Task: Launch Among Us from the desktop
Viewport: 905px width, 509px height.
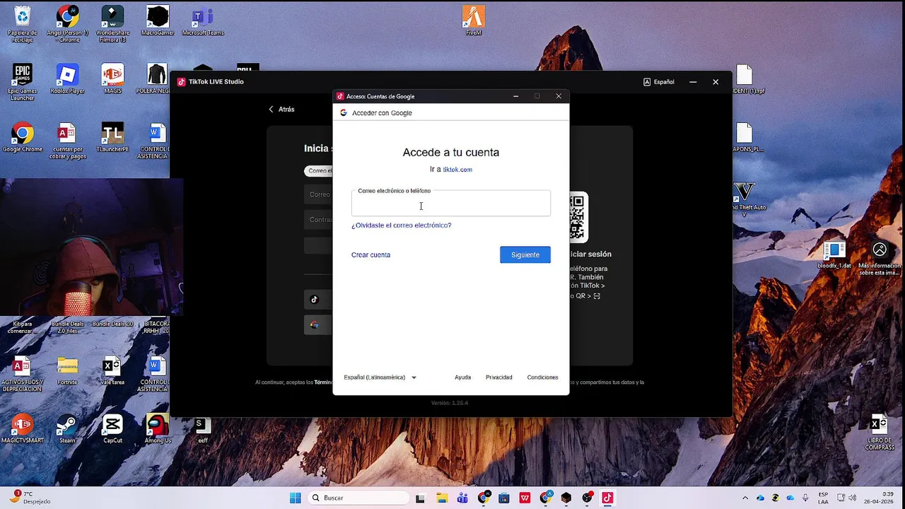Action: pyautogui.click(x=158, y=429)
